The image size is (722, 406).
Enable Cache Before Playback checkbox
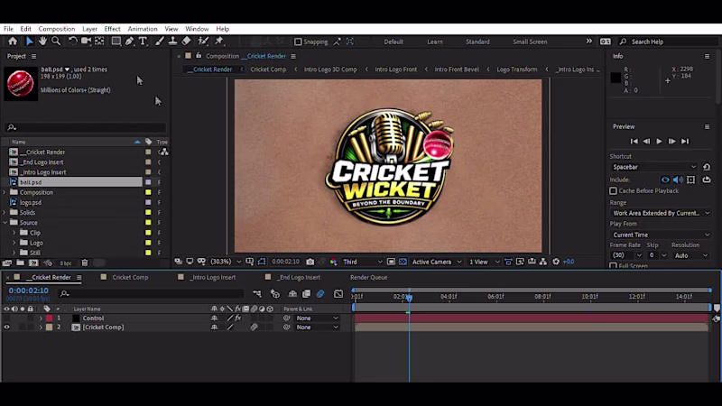pyautogui.click(x=614, y=190)
